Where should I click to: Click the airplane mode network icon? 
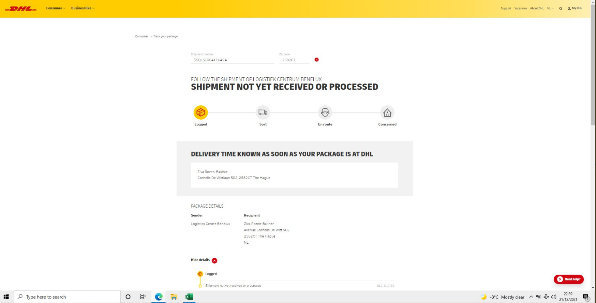pyautogui.click(x=546, y=297)
